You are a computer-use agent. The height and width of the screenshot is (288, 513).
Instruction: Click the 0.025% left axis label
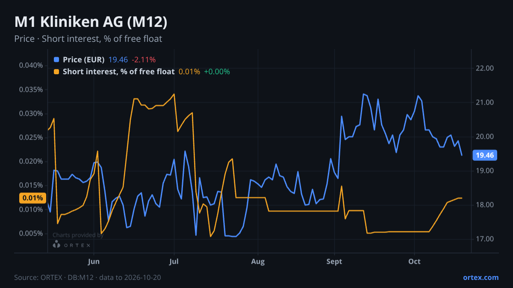[31, 137]
